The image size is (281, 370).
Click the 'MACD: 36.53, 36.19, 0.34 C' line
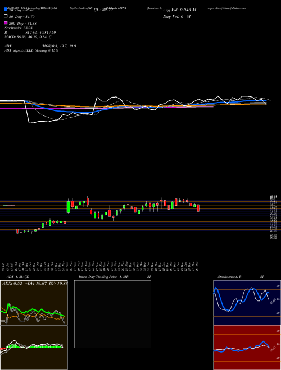(x=28, y=37)
